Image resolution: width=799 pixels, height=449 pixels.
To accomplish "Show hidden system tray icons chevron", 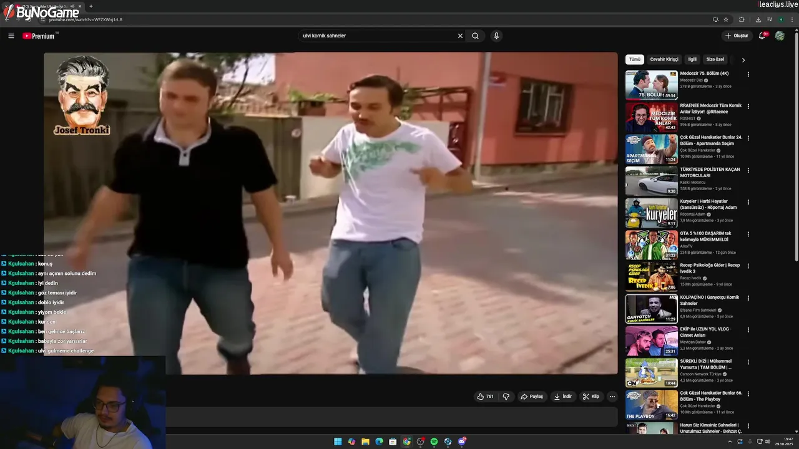I will coord(730,442).
